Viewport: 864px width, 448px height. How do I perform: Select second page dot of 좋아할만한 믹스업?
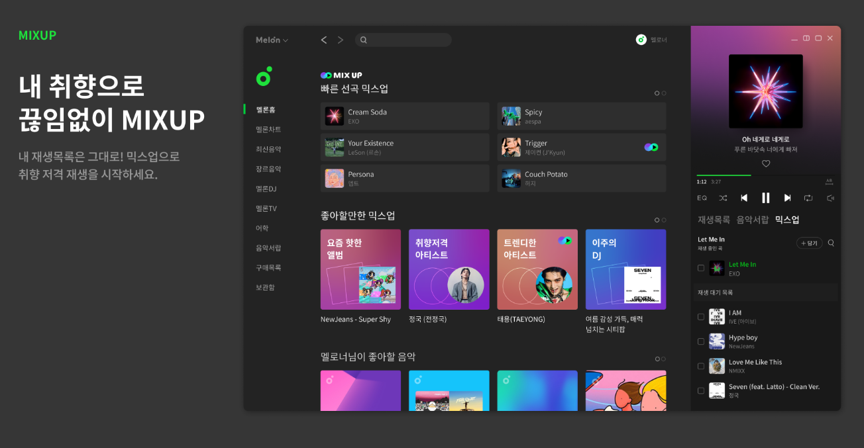(x=664, y=220)
